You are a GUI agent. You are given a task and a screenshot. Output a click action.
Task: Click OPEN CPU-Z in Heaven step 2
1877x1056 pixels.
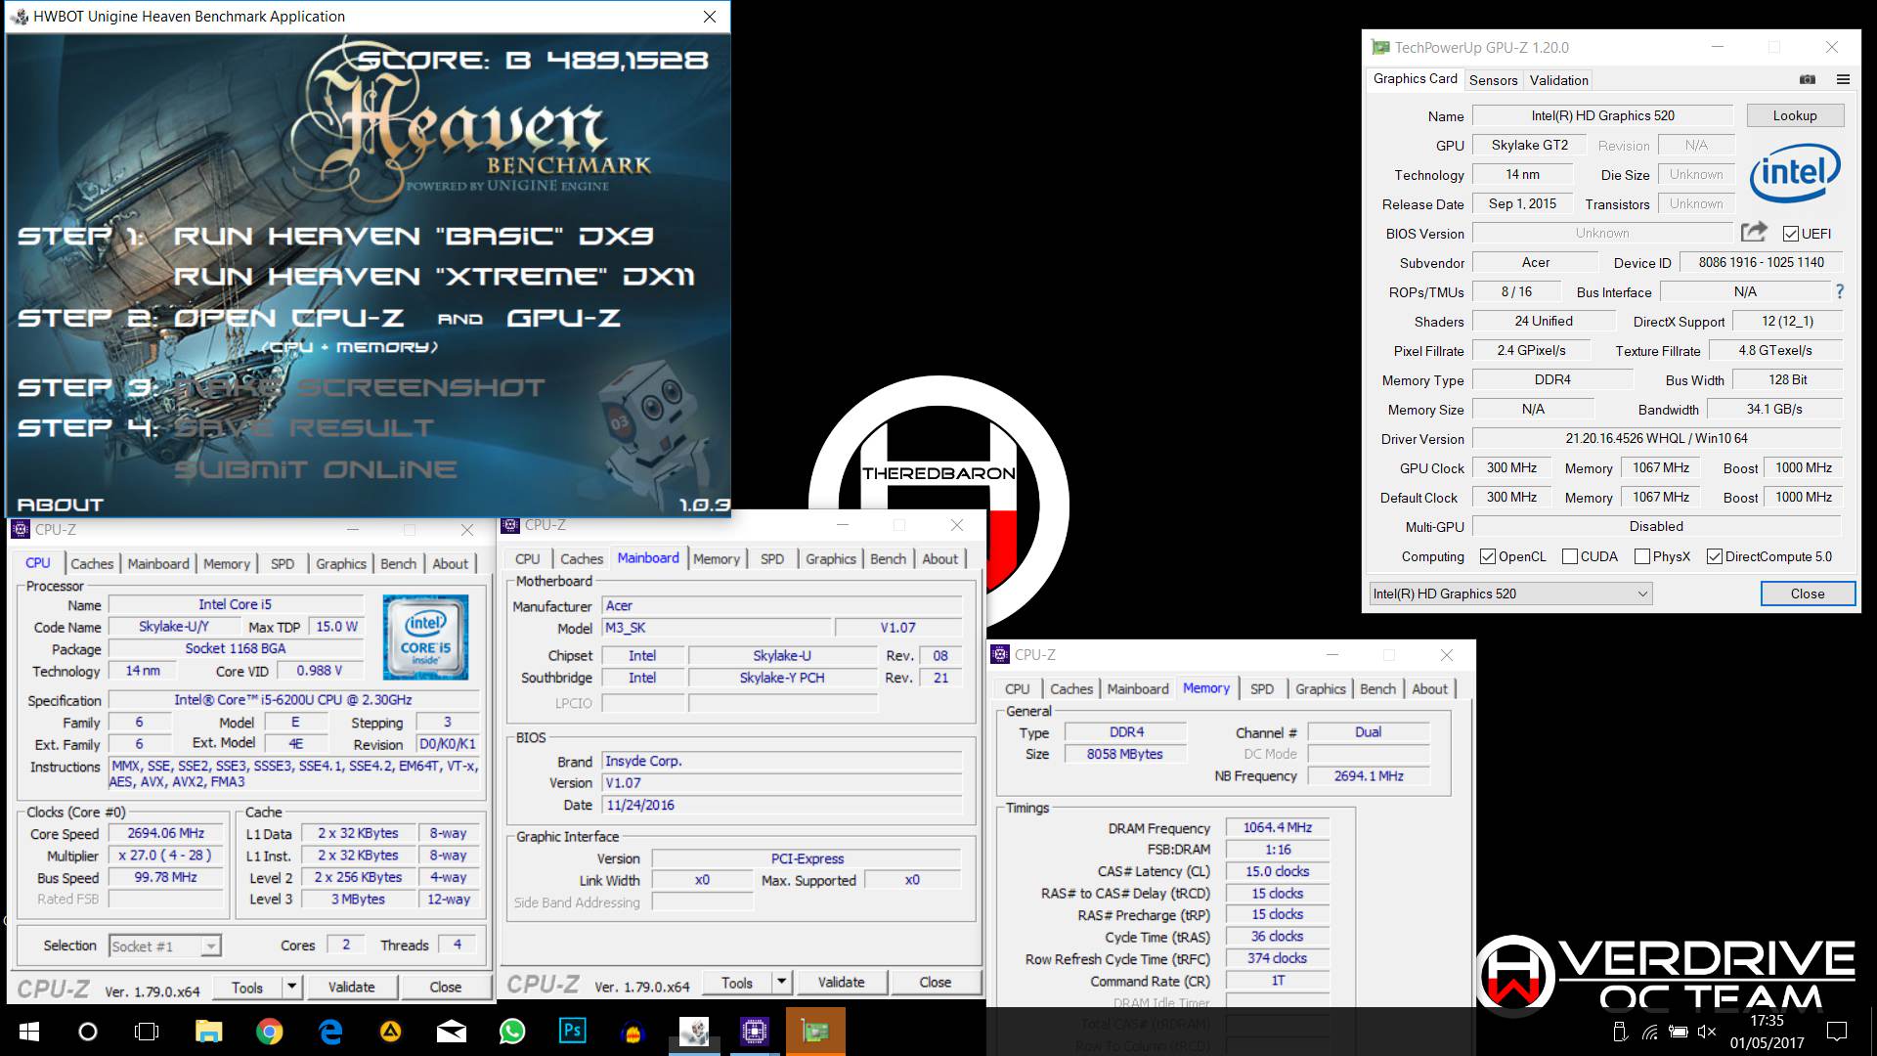click(x=288, y=318)
